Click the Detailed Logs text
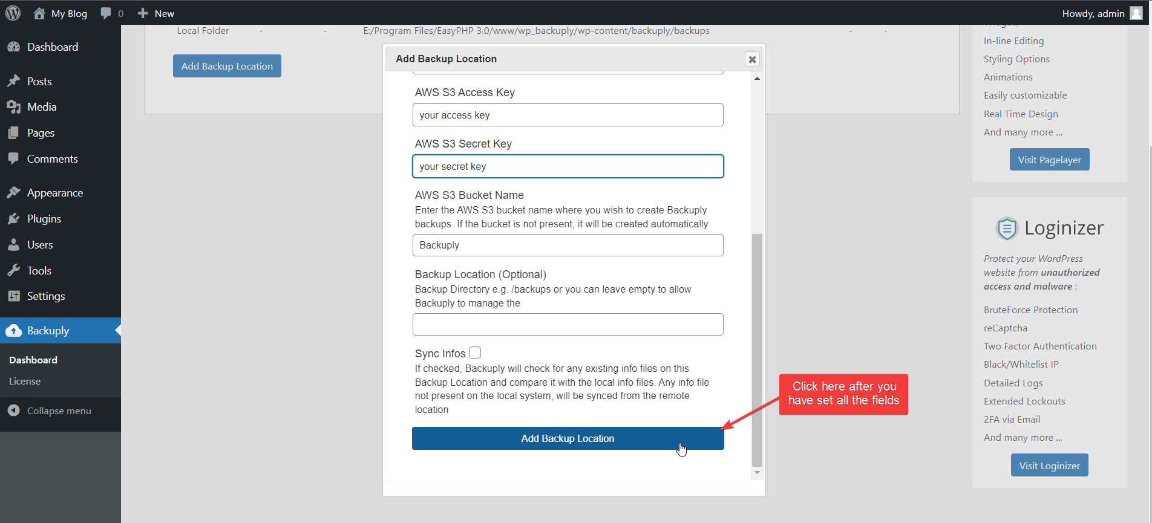This screenshot has width=1152, height=523. pyautogui.click(x=1013, y=383)
